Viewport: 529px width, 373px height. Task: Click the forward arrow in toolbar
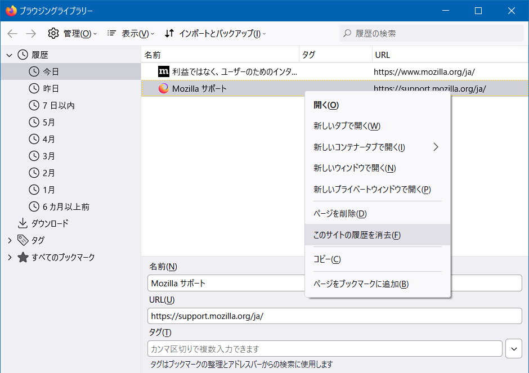(x=31, y=33)
